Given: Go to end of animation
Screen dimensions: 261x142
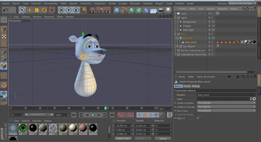Looking at the screenshot, I should tap(112, 115).
